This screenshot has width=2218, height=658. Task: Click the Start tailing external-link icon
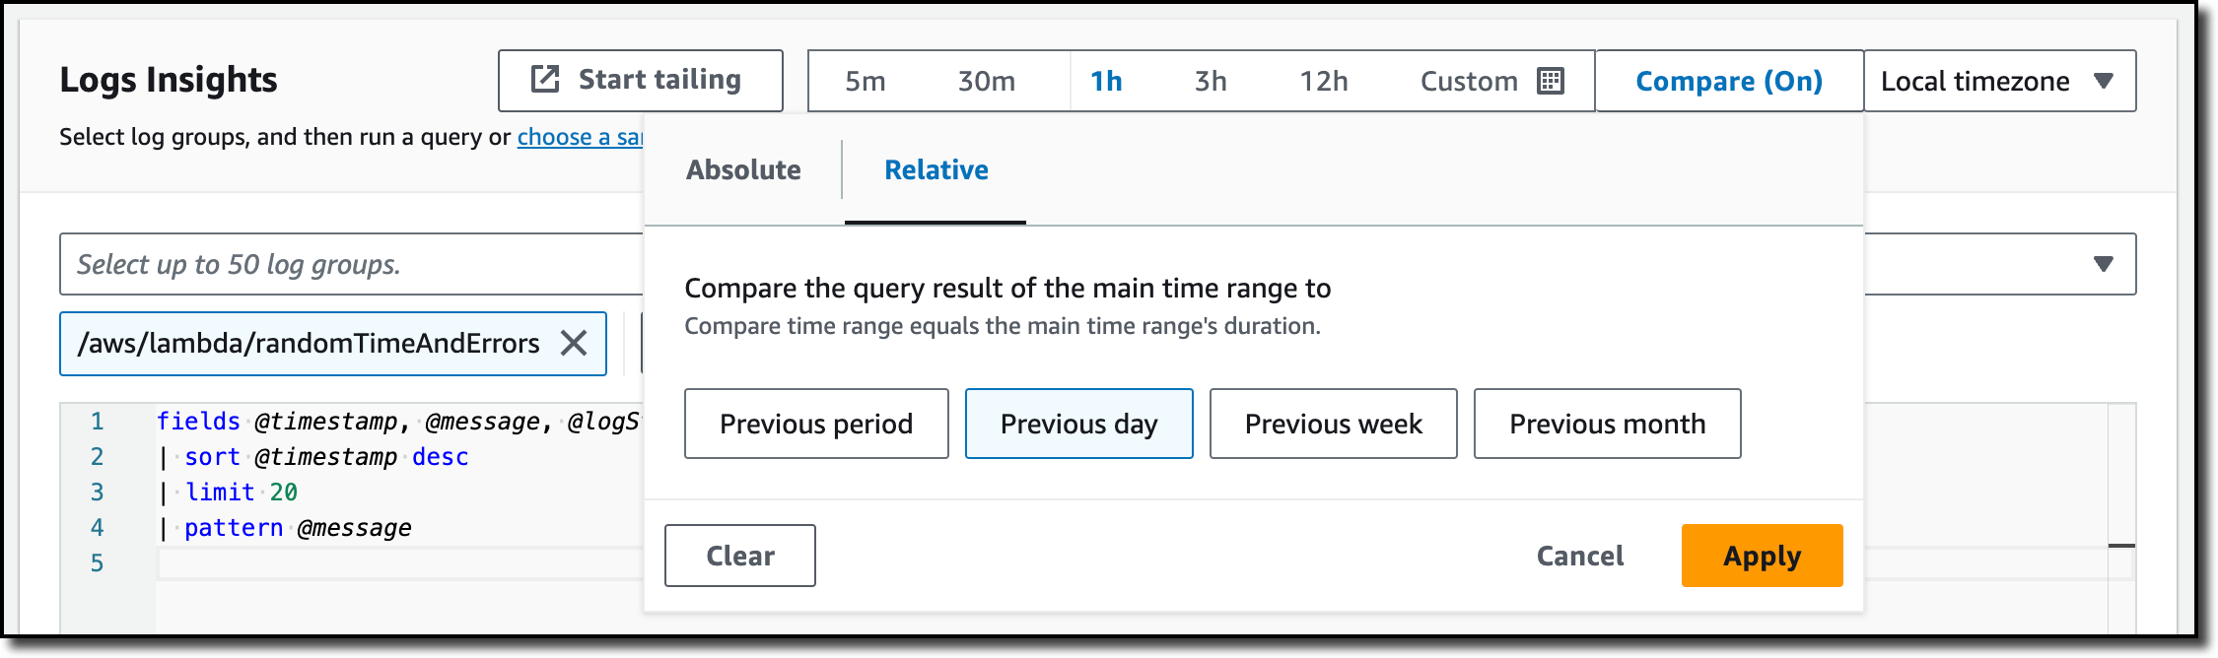tap(545, 79)
